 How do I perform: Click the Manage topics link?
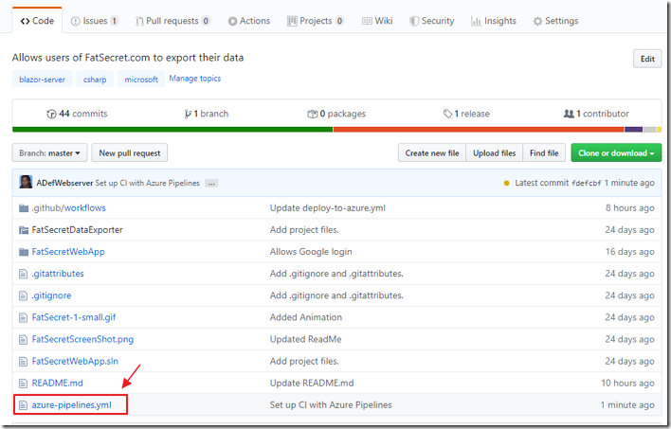tap(194, 79)
